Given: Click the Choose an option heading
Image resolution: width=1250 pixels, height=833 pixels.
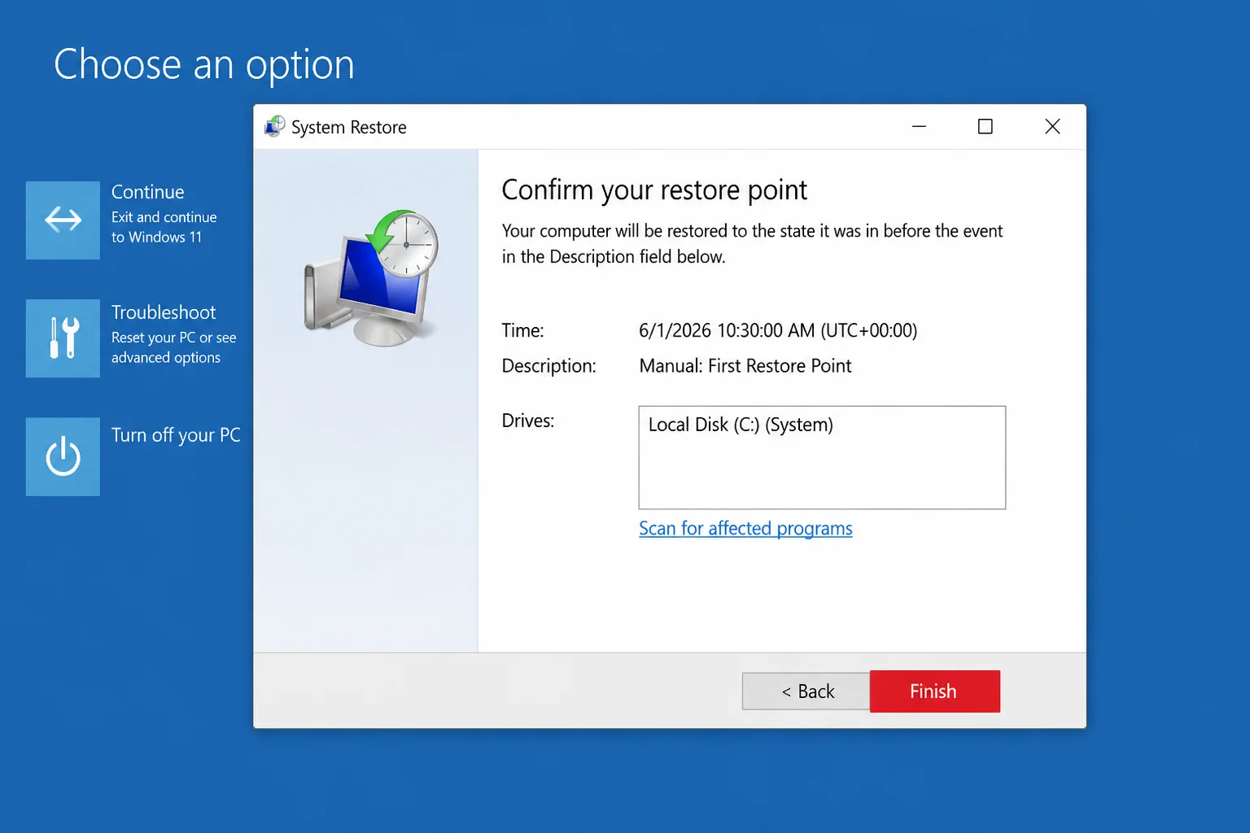Looking at the screenshot, I should pyautogui.click(x=204, y=65).
